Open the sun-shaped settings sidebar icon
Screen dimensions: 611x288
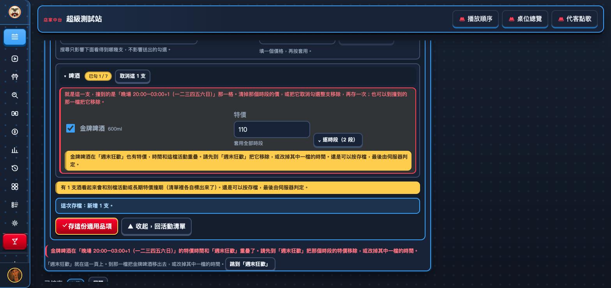[x=15, y=223]
